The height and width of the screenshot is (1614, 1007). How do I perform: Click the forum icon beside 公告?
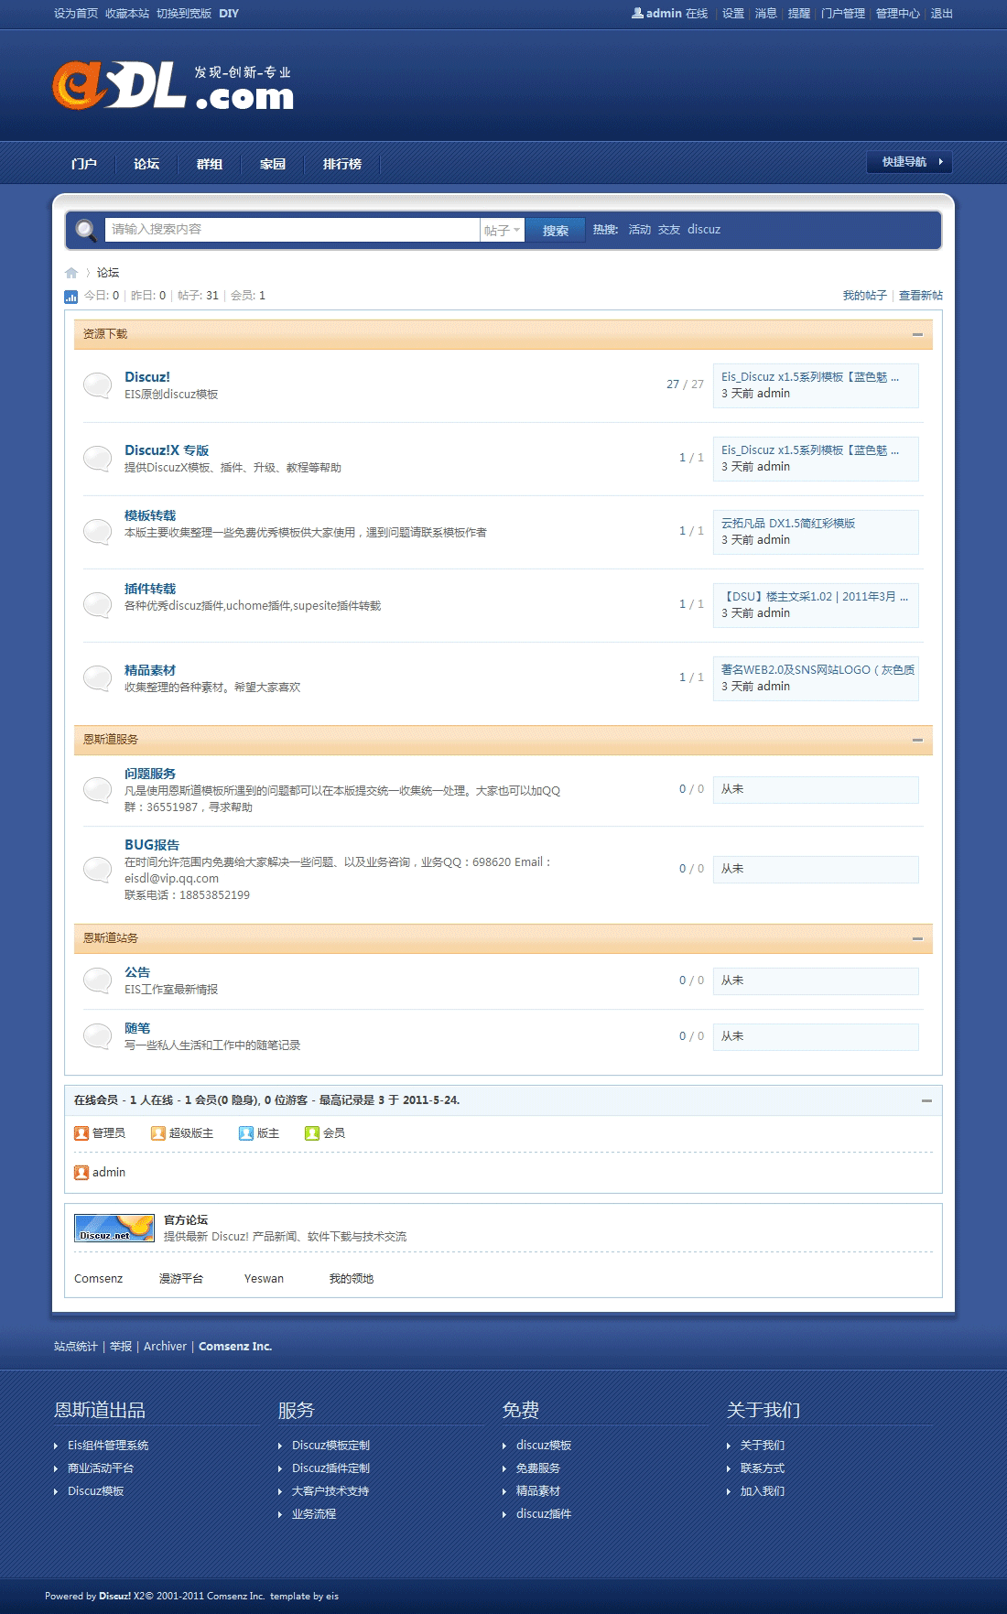97,981
